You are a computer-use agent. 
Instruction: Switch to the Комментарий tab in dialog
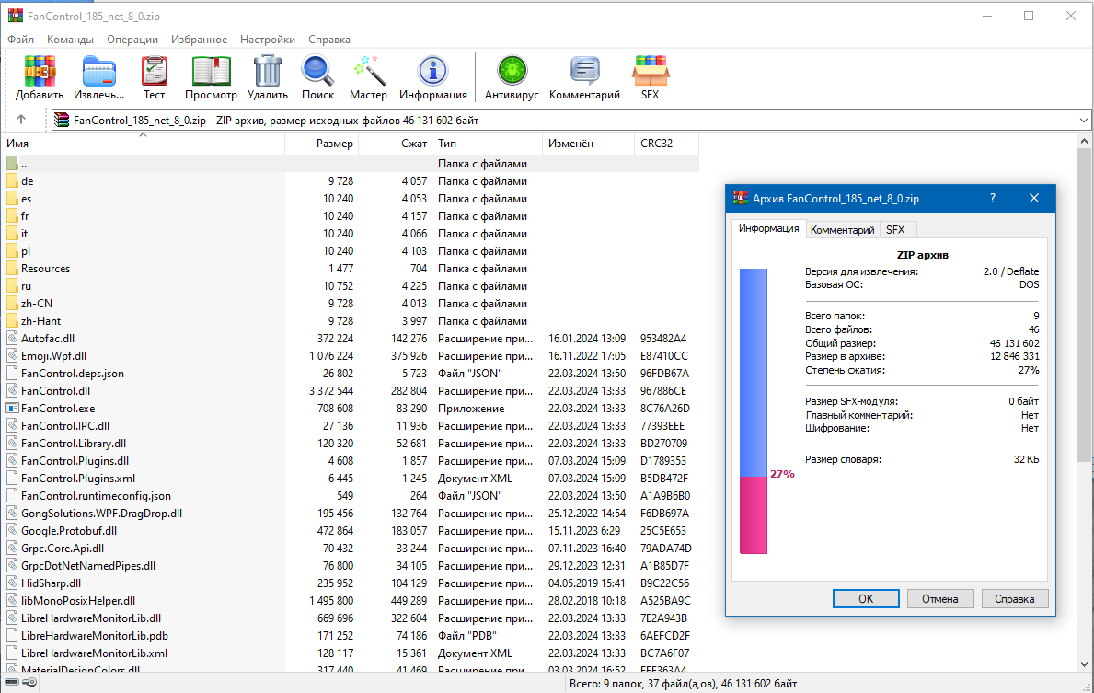(x=842, y=229)
